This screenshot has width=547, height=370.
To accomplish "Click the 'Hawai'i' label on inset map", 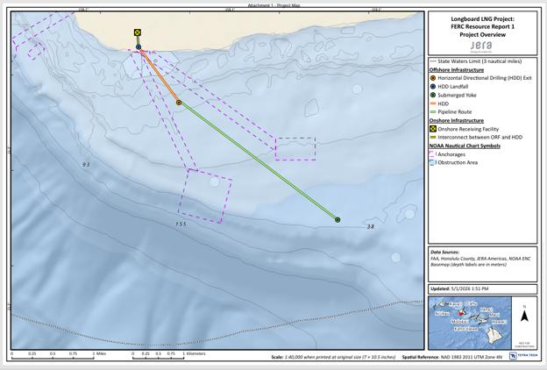I will tap(500, 322).
